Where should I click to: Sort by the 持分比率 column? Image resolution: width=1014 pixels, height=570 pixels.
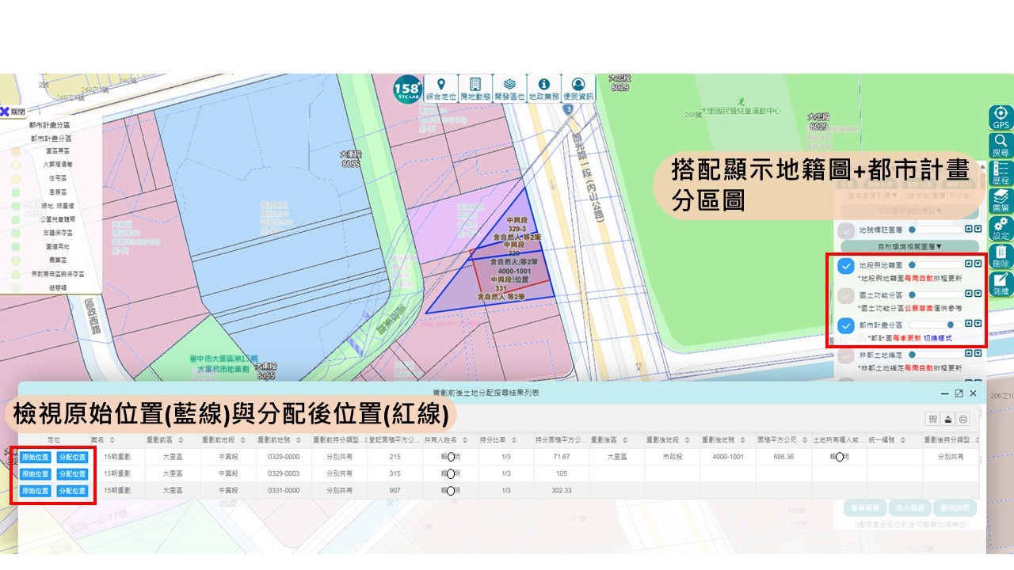505,440
